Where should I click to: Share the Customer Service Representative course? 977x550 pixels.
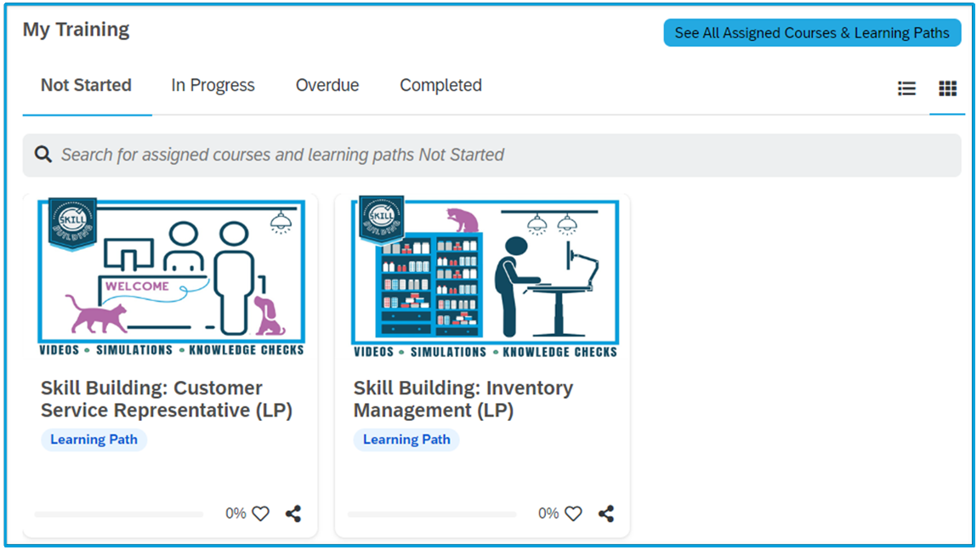293,513
